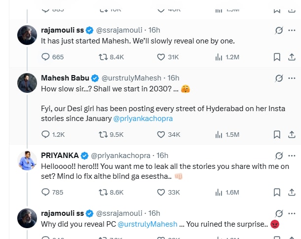View analytics on the 1.2M views tweet

tap(219, 57)
